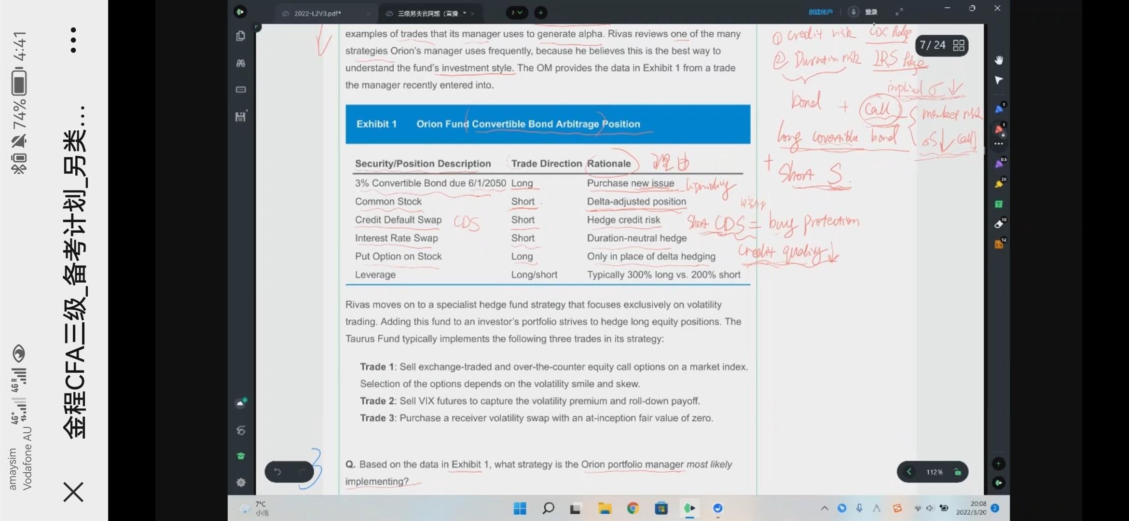1129x521 pixels.
Task: Toggle the red pen lock
Action: [x=1003, y=135]
